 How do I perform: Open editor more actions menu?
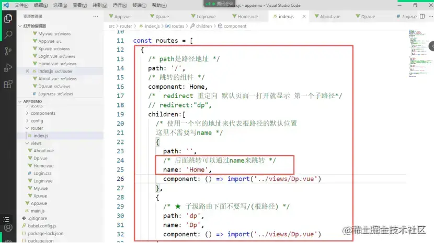coord(430,16)
